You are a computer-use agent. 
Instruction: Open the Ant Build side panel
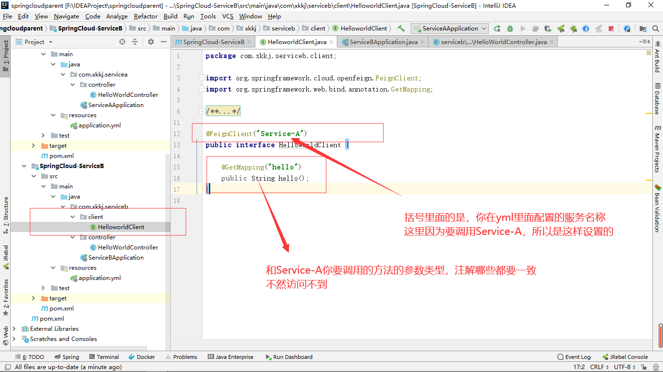click(657, 57)
